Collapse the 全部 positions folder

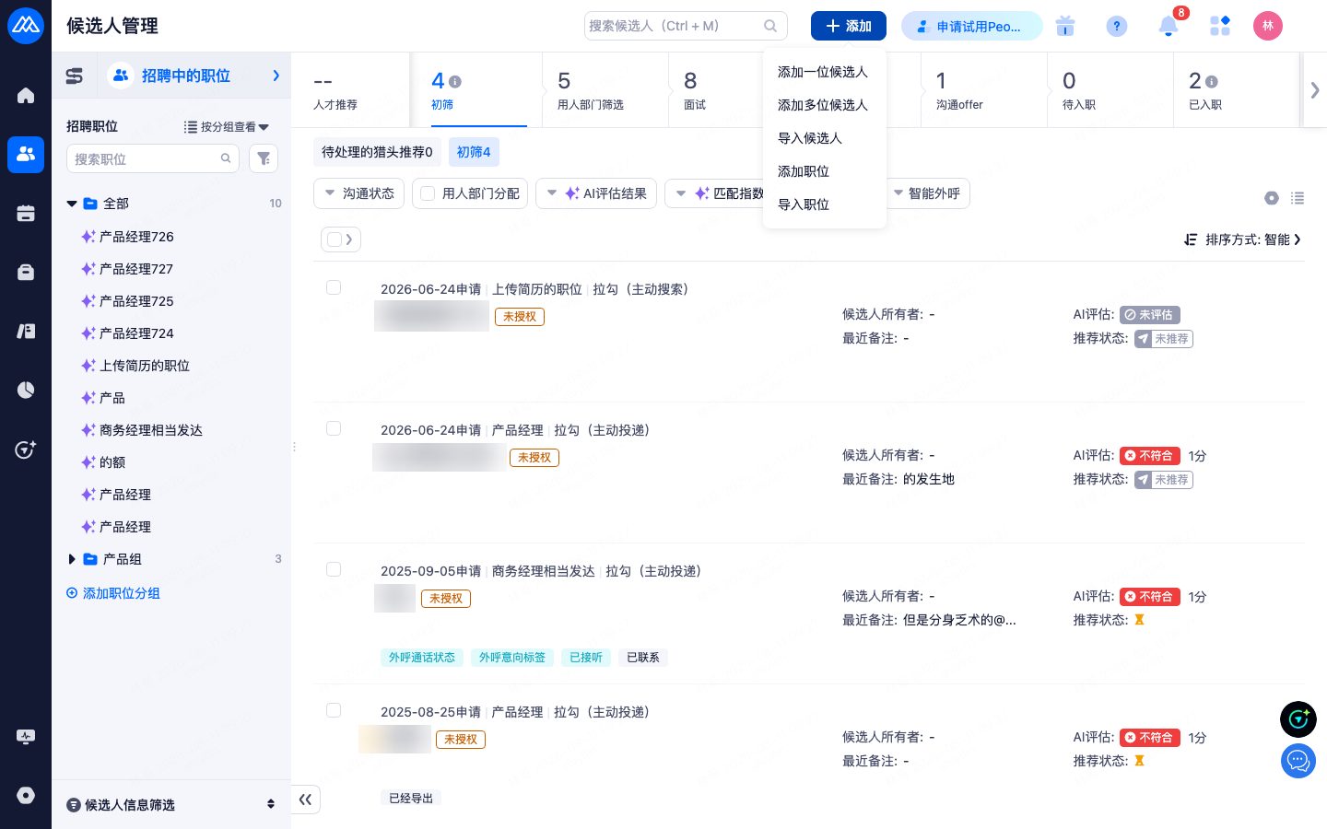pyautogui.click(x=72, y=204)
